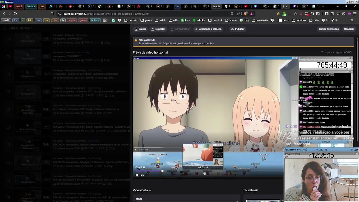The height and width of the screenshot is (202, 359).
Task: Switch to the 'tml' tab group
Action: (x=177, y=6)
